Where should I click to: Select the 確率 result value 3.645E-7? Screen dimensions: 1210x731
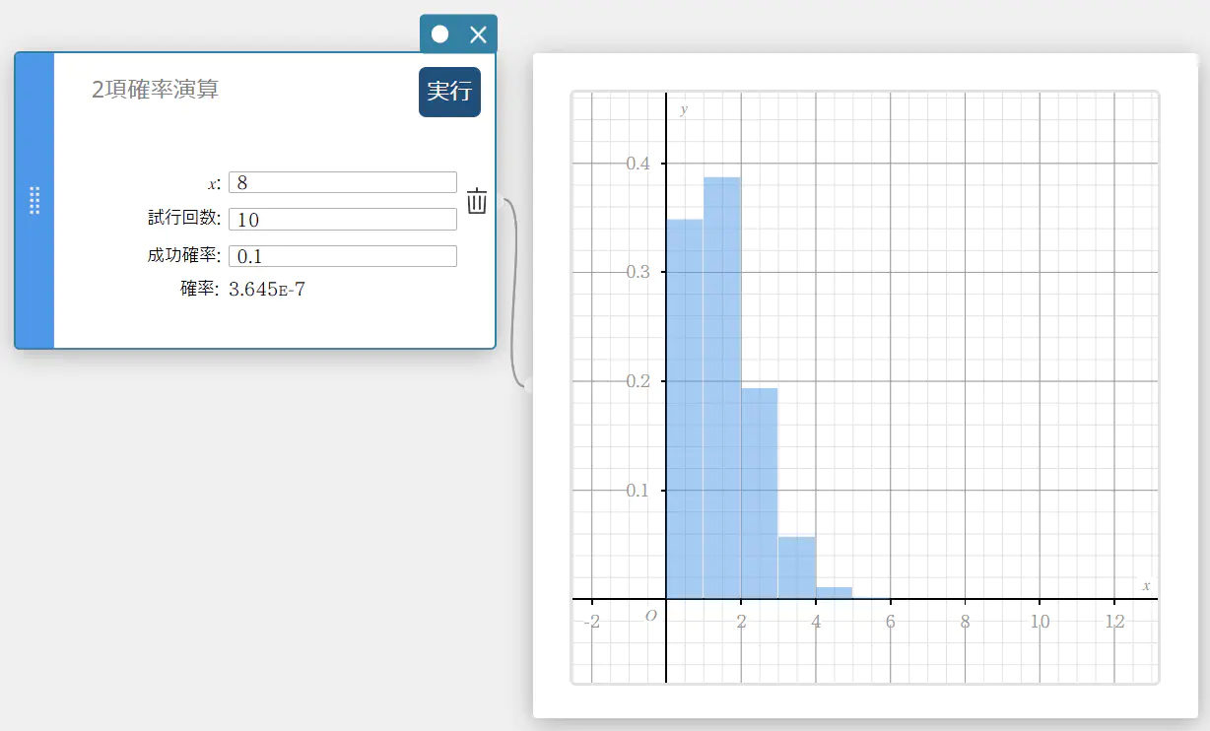(266, 290)
